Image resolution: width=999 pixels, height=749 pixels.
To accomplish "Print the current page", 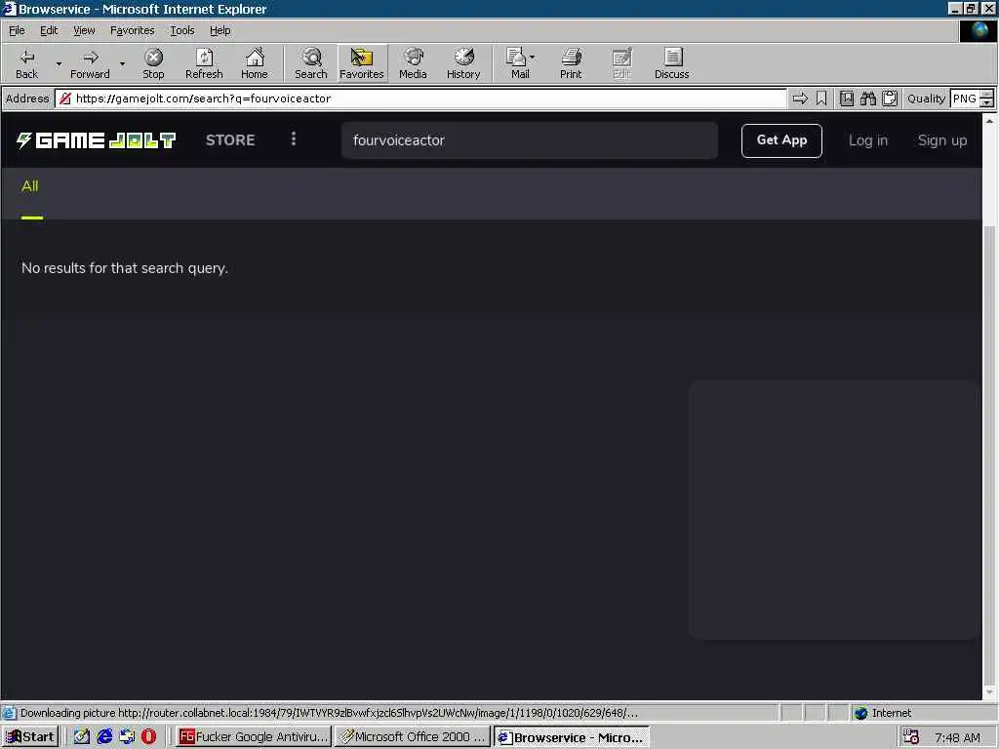I will pyautogui.click(x=570, y=63).
